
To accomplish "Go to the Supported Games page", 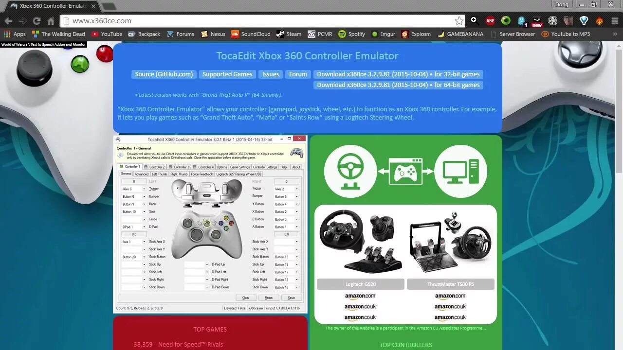I will tap(227, 74).
